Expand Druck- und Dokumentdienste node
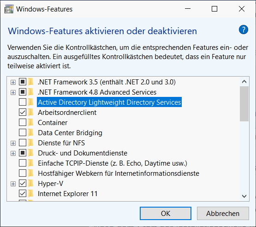The height and width of the screenshot is (227, 256). click(13, 153)
